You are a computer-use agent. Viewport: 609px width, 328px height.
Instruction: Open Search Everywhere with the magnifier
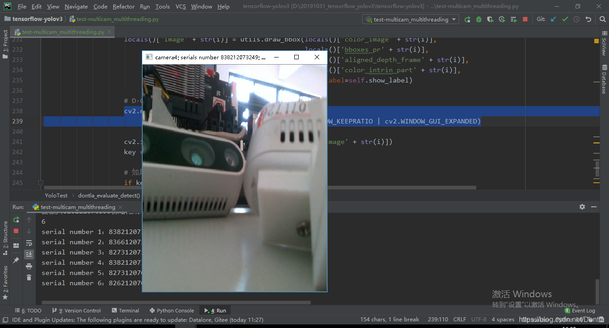click(x=603, y=19)
